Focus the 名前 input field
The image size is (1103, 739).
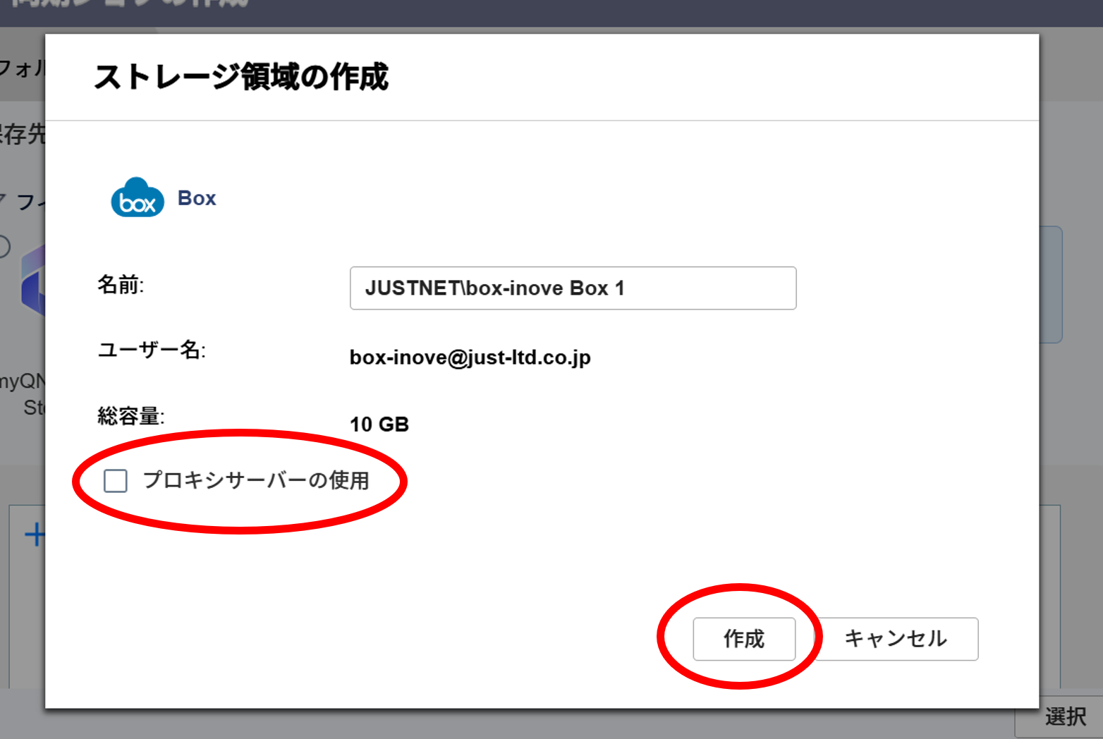pos(573,288)
